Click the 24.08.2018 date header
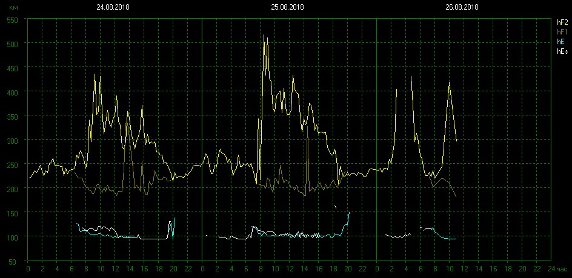 tap(113, 7)
